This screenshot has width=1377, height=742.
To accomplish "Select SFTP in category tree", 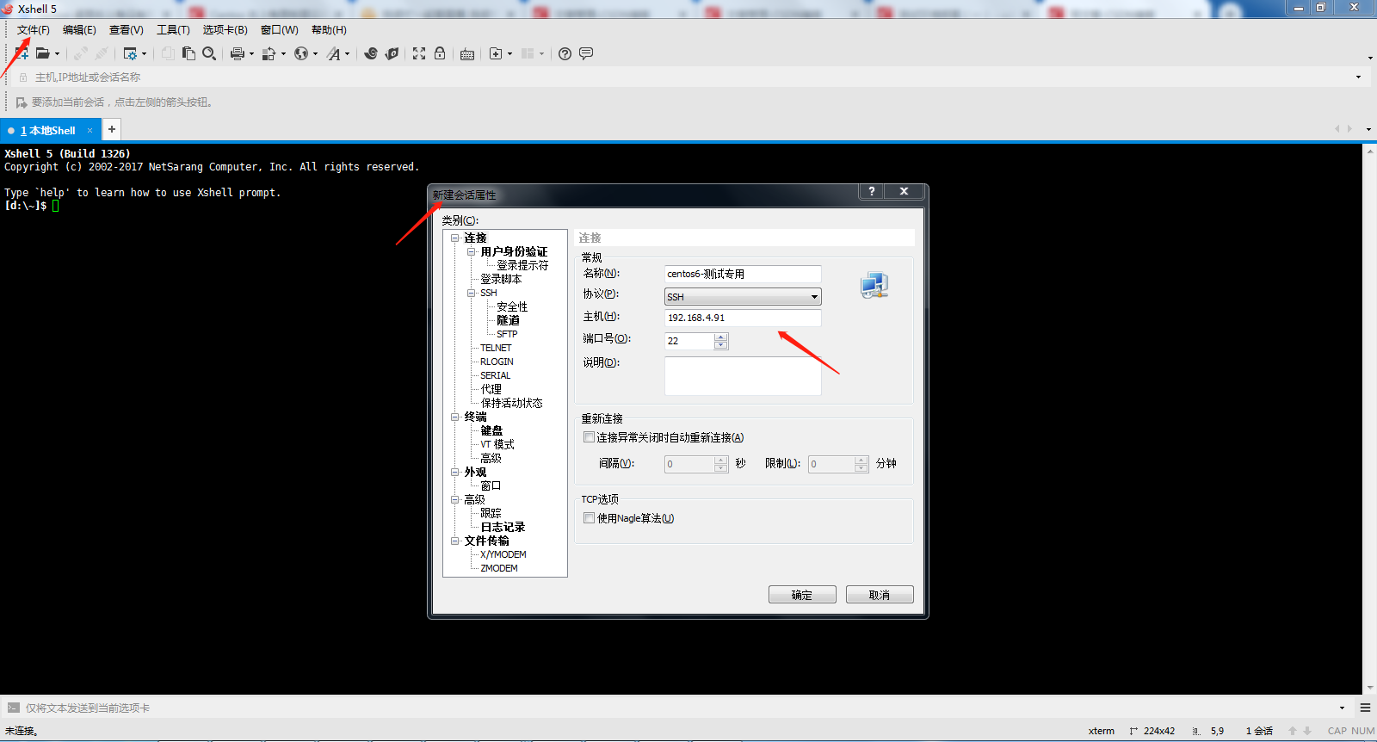I will coord(507,334).
